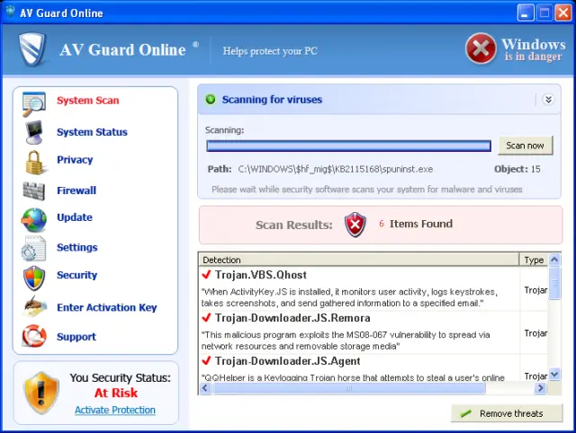The height and width of the screenshot is (433, 576).
Task: Select the Trojan.VBS.Qhost detection name
Action: pyautogui.click(x=261, y=275)
